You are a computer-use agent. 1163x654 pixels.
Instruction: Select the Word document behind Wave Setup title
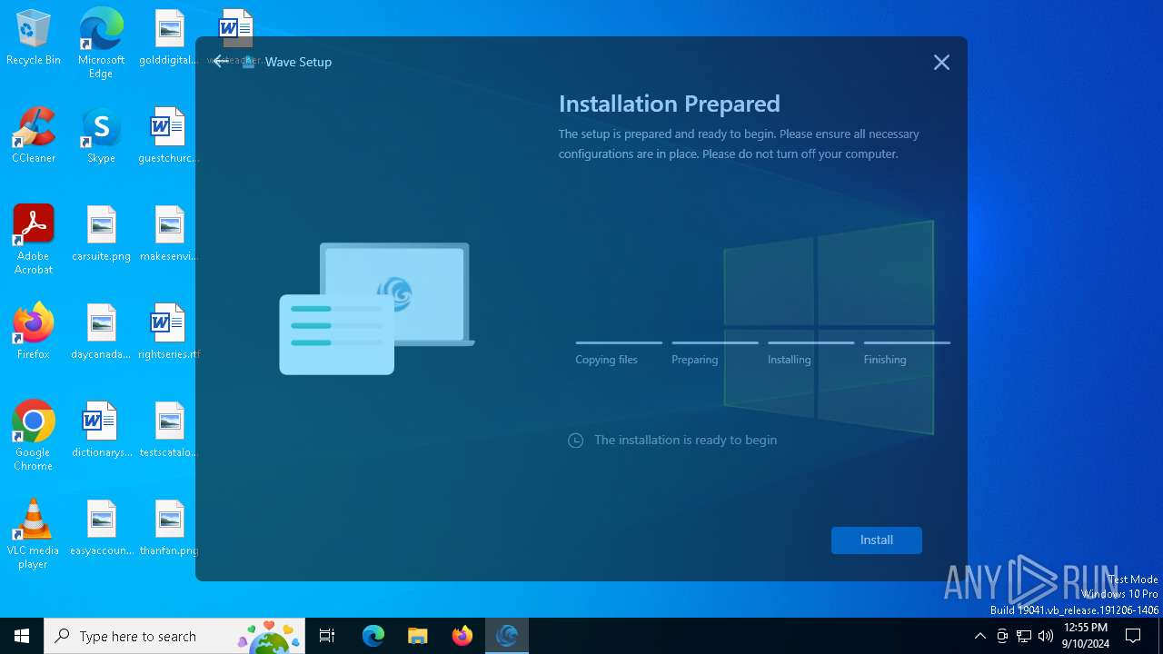(x=235, y=37)
